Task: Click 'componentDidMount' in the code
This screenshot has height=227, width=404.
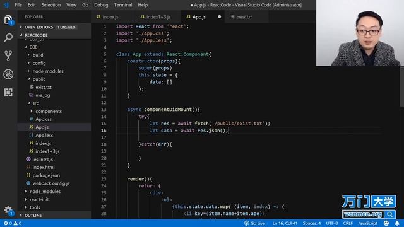Action: tap(168, 109)
